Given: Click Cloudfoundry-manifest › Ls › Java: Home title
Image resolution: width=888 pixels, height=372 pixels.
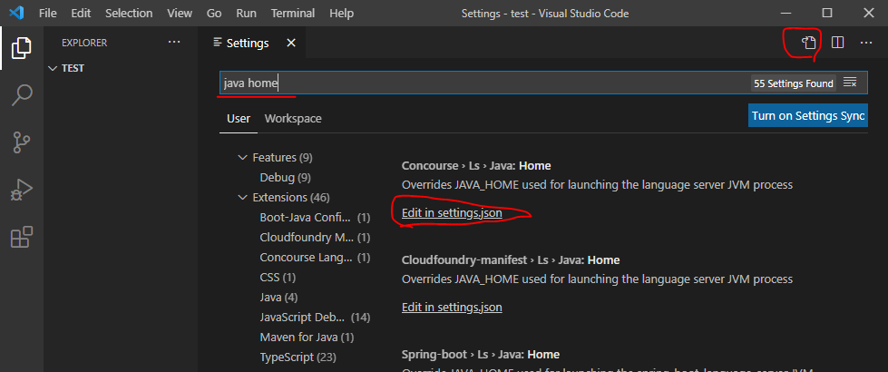Looking at the screenshot, I should coord(511,259).
